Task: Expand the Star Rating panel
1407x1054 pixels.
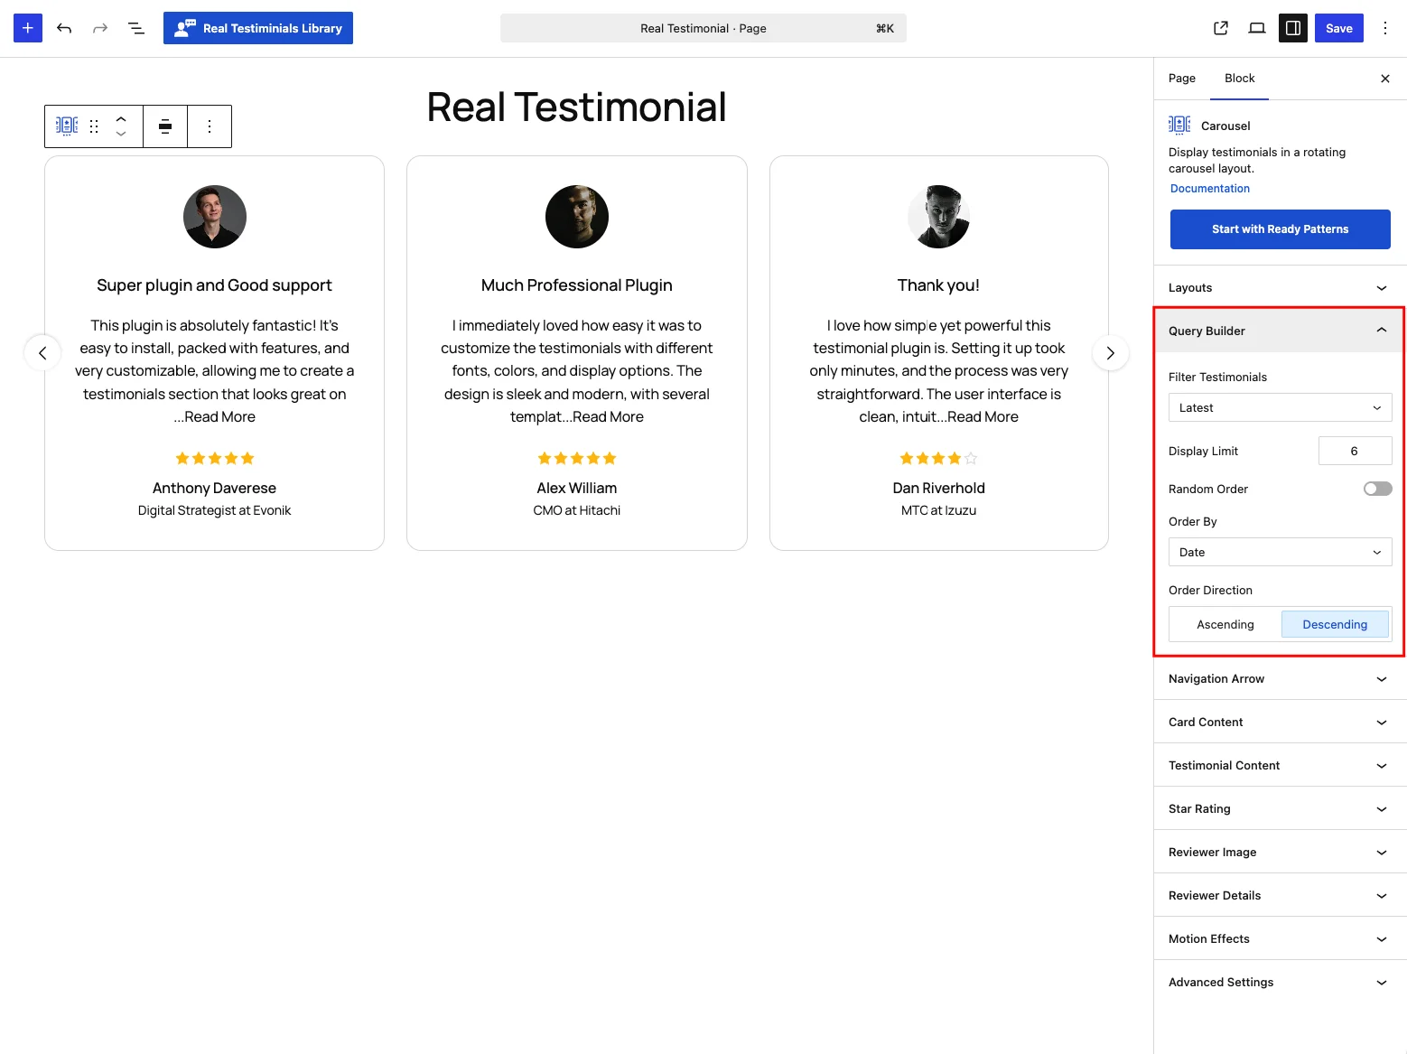Action: [1281, 808]
